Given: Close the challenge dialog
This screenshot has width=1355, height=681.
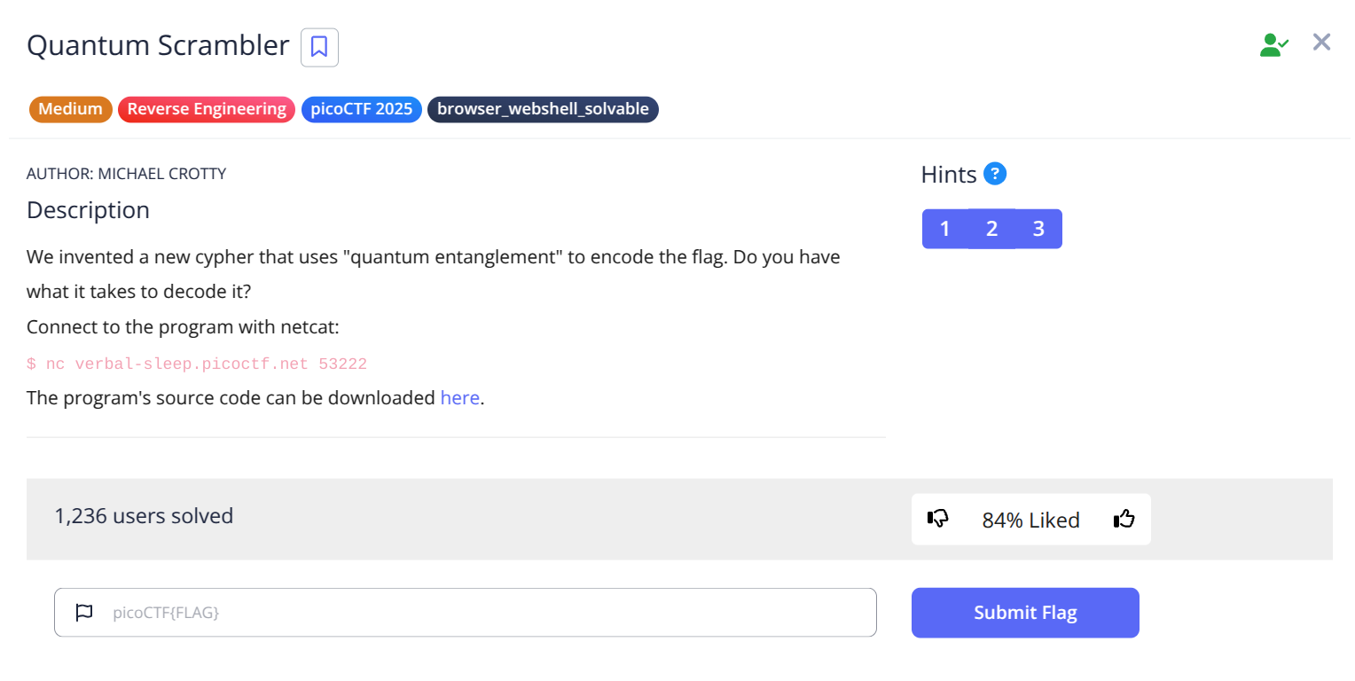Looking at the screenshot, I should coord(1321,43).
